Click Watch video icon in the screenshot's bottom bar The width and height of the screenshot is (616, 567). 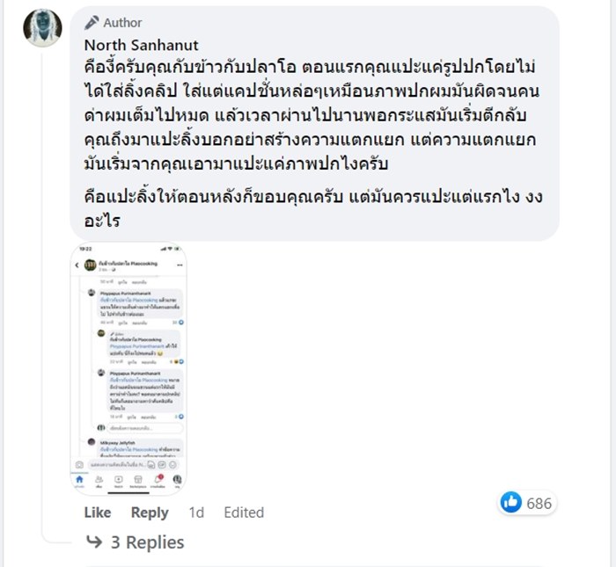click(119, 479)
